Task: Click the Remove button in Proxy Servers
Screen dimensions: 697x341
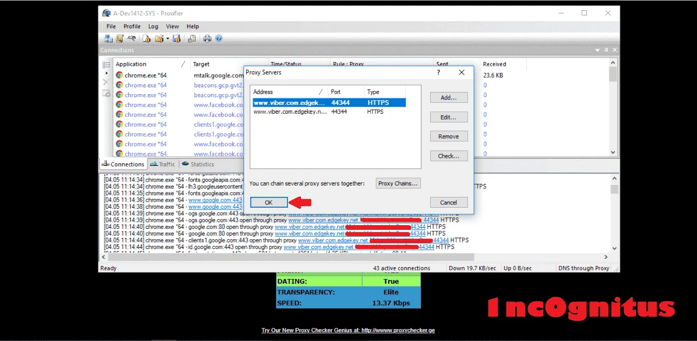Action: tap(449, 137)
